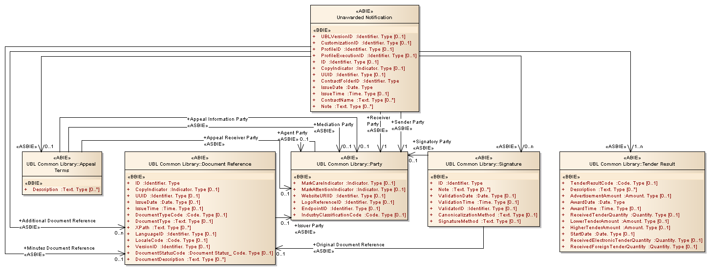
Task: Select the Unawarded Notification class header
Action: tap(364, 18)
